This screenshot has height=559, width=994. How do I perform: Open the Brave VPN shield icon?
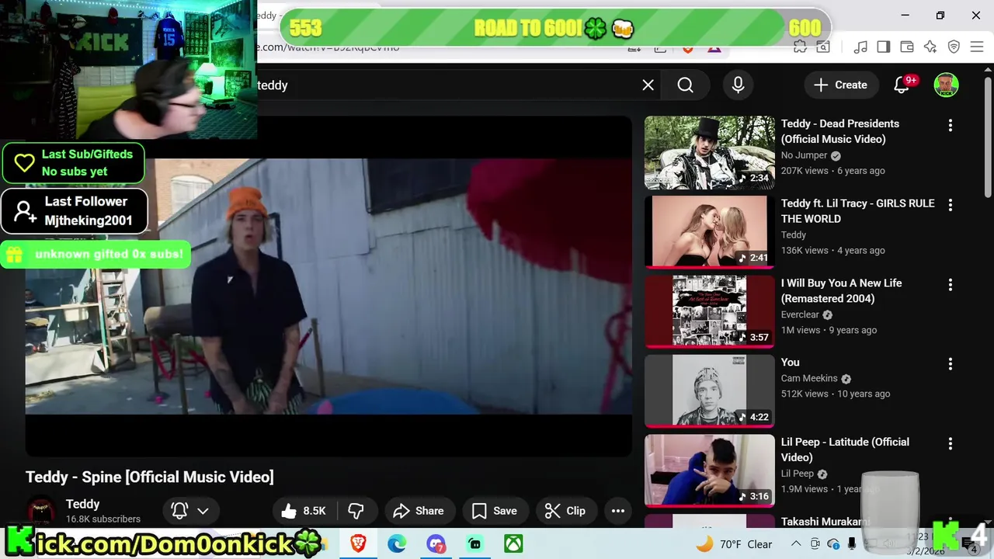coord(954,47)
